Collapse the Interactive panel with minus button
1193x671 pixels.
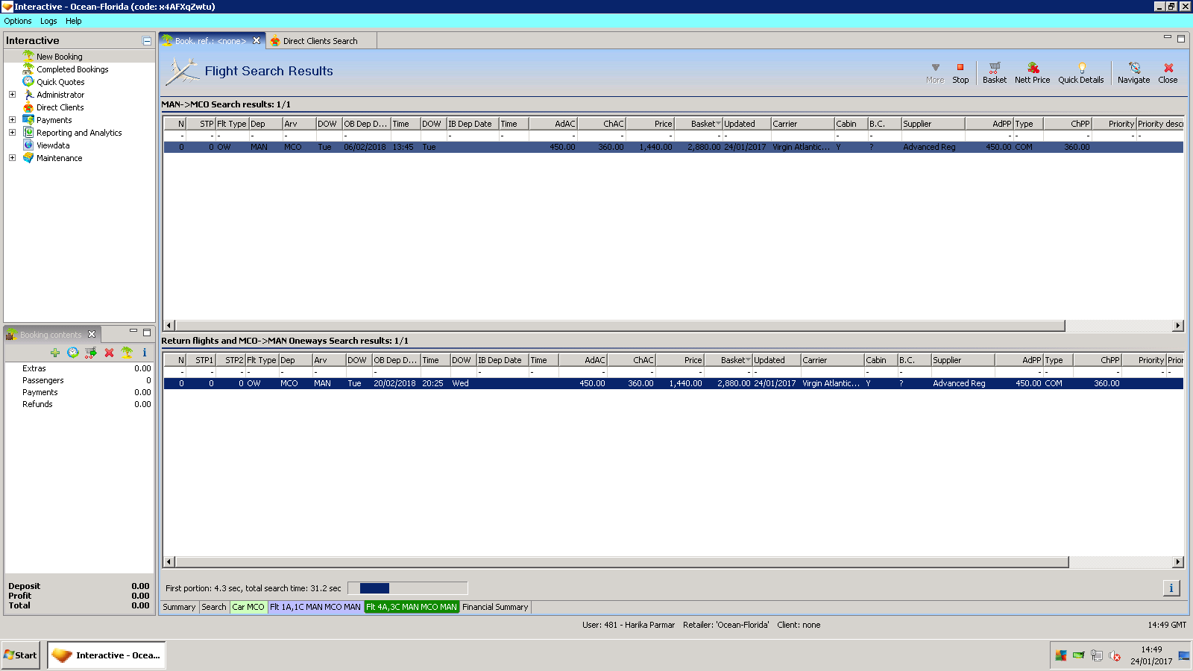point(147,41)
